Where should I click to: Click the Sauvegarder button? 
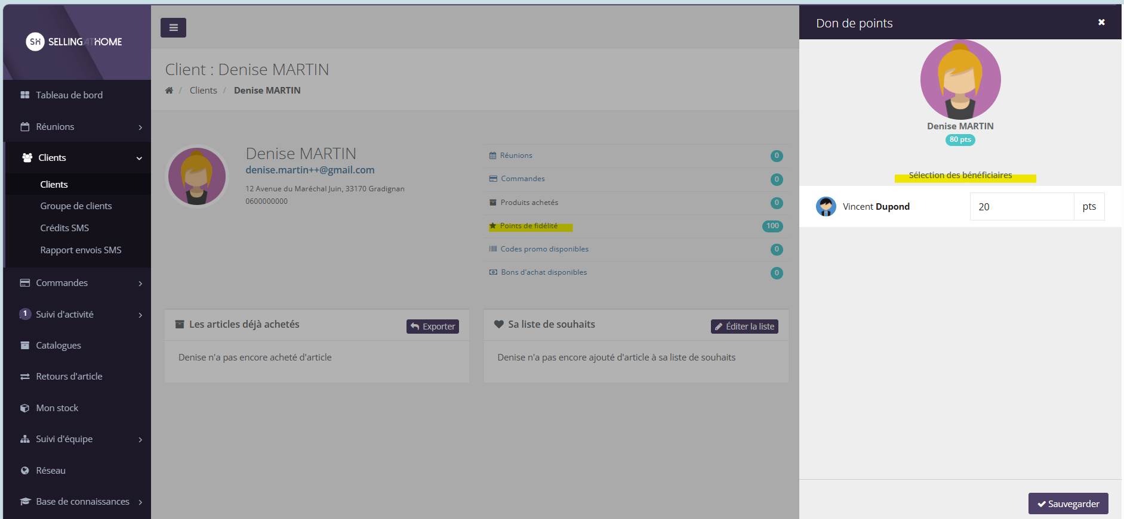1068,504
